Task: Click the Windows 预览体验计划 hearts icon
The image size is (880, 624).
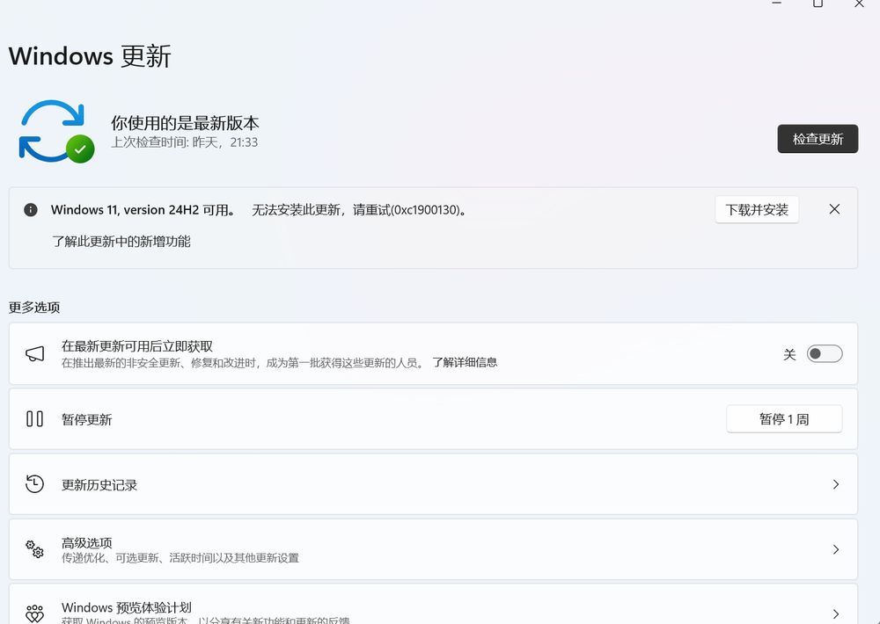Action: coord(35,613)
